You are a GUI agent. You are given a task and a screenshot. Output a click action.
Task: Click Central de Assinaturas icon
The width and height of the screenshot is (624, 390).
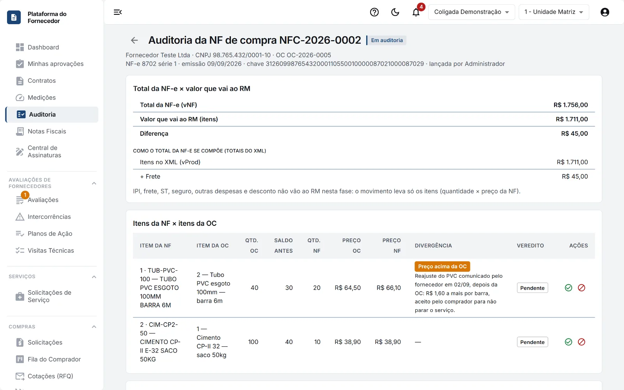pyautogui.click(x=20, y=152)
